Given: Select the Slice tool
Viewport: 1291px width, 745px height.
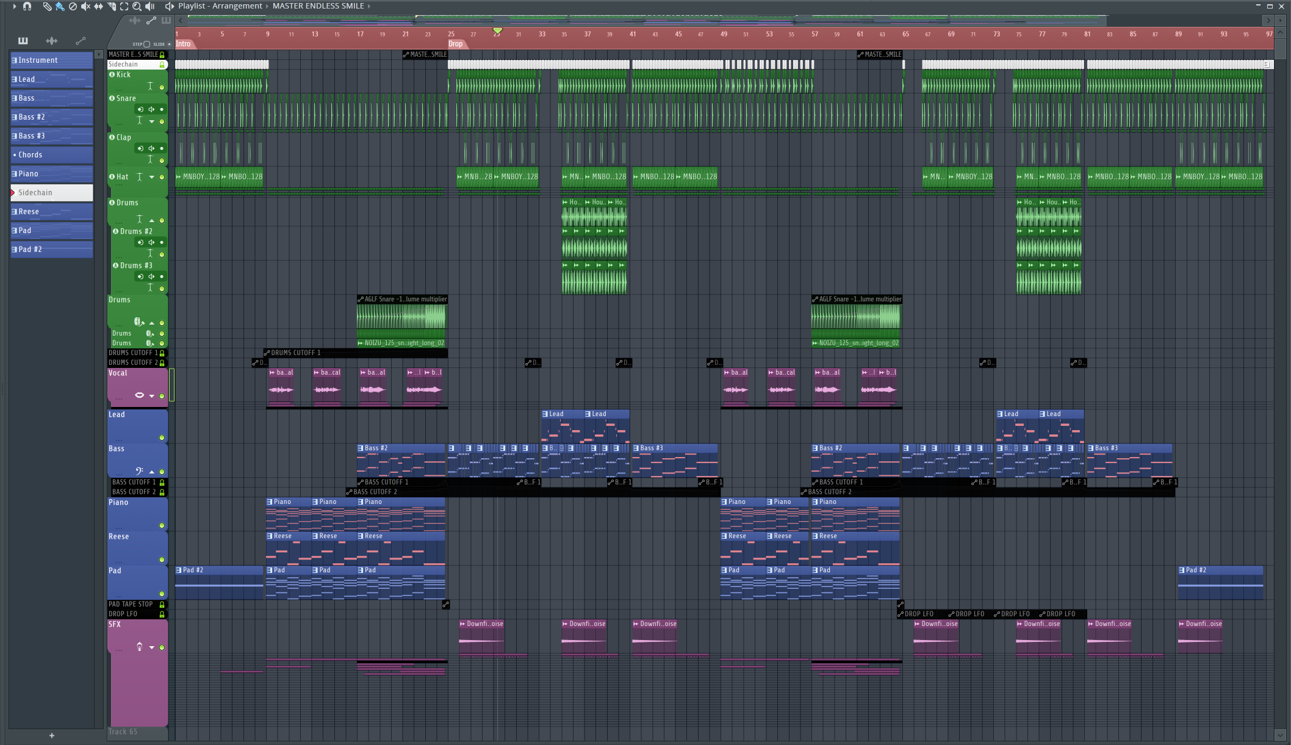Looking at the screenshot, I should [x=112, y=6].
